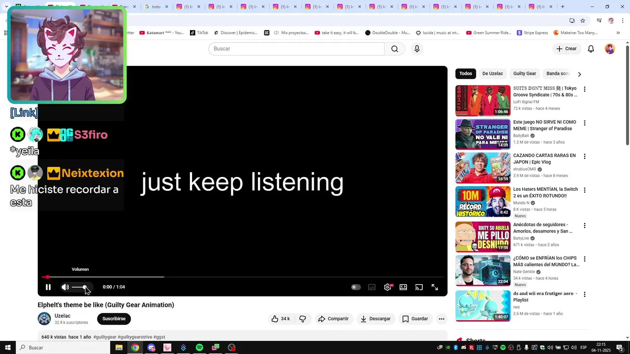Open Chrome media controls icon
This screenshot has width=630, height=354.
599,21
